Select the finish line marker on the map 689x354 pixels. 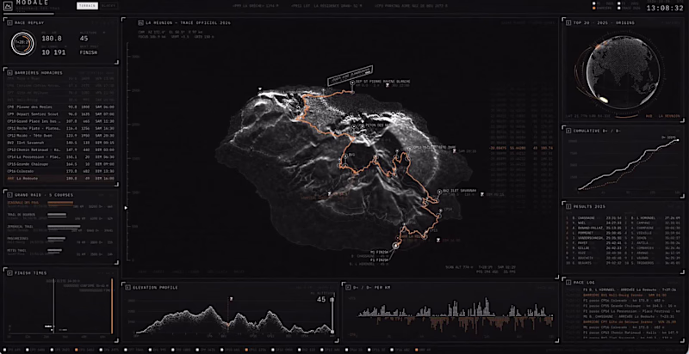[x=394, y=247]
